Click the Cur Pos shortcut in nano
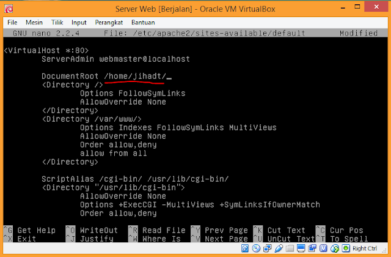The image size is (391, 257). tap(340, 230)
